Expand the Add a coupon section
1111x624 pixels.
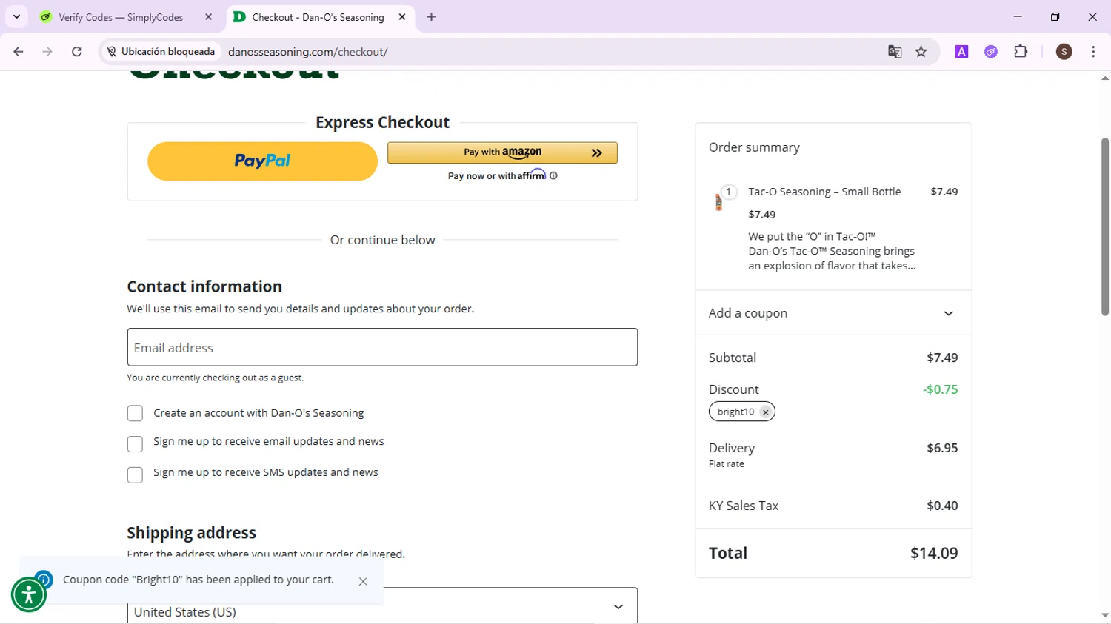click(x=833, y=313)
